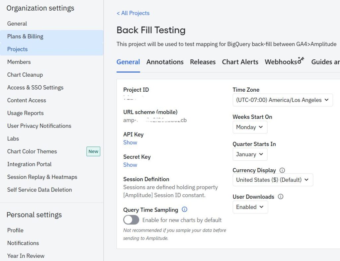Image resolution: width=340 pixels, height=261 pixels.
Task: Click the key icon next to Webhooks
Action: 301,60
